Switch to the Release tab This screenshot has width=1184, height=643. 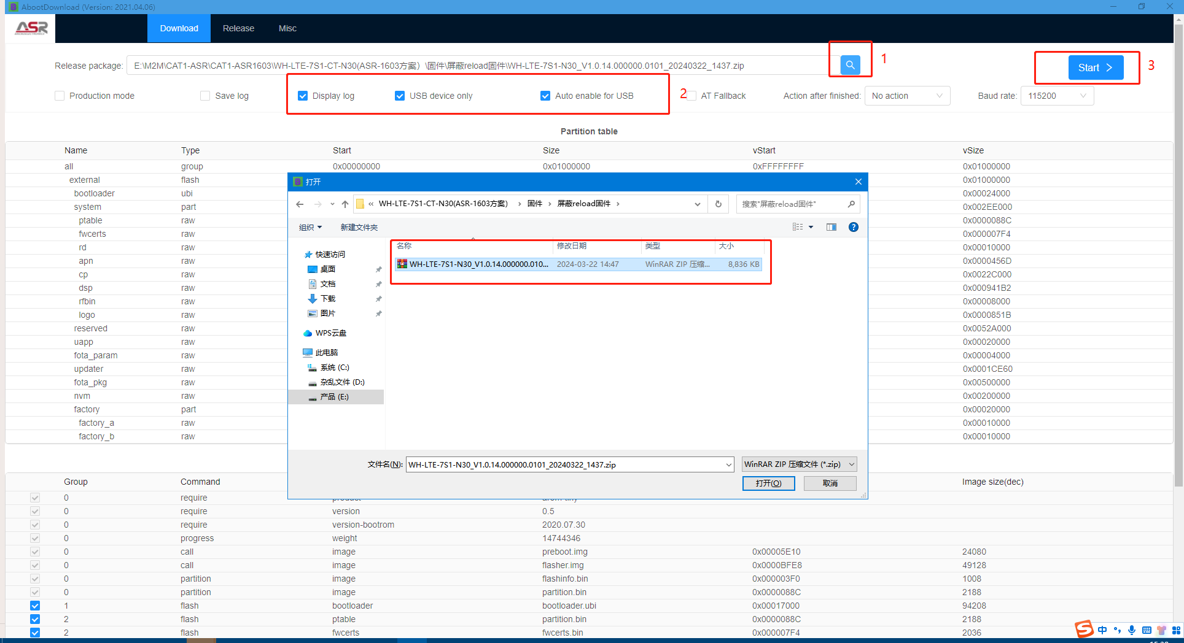(x=238, y=28)
